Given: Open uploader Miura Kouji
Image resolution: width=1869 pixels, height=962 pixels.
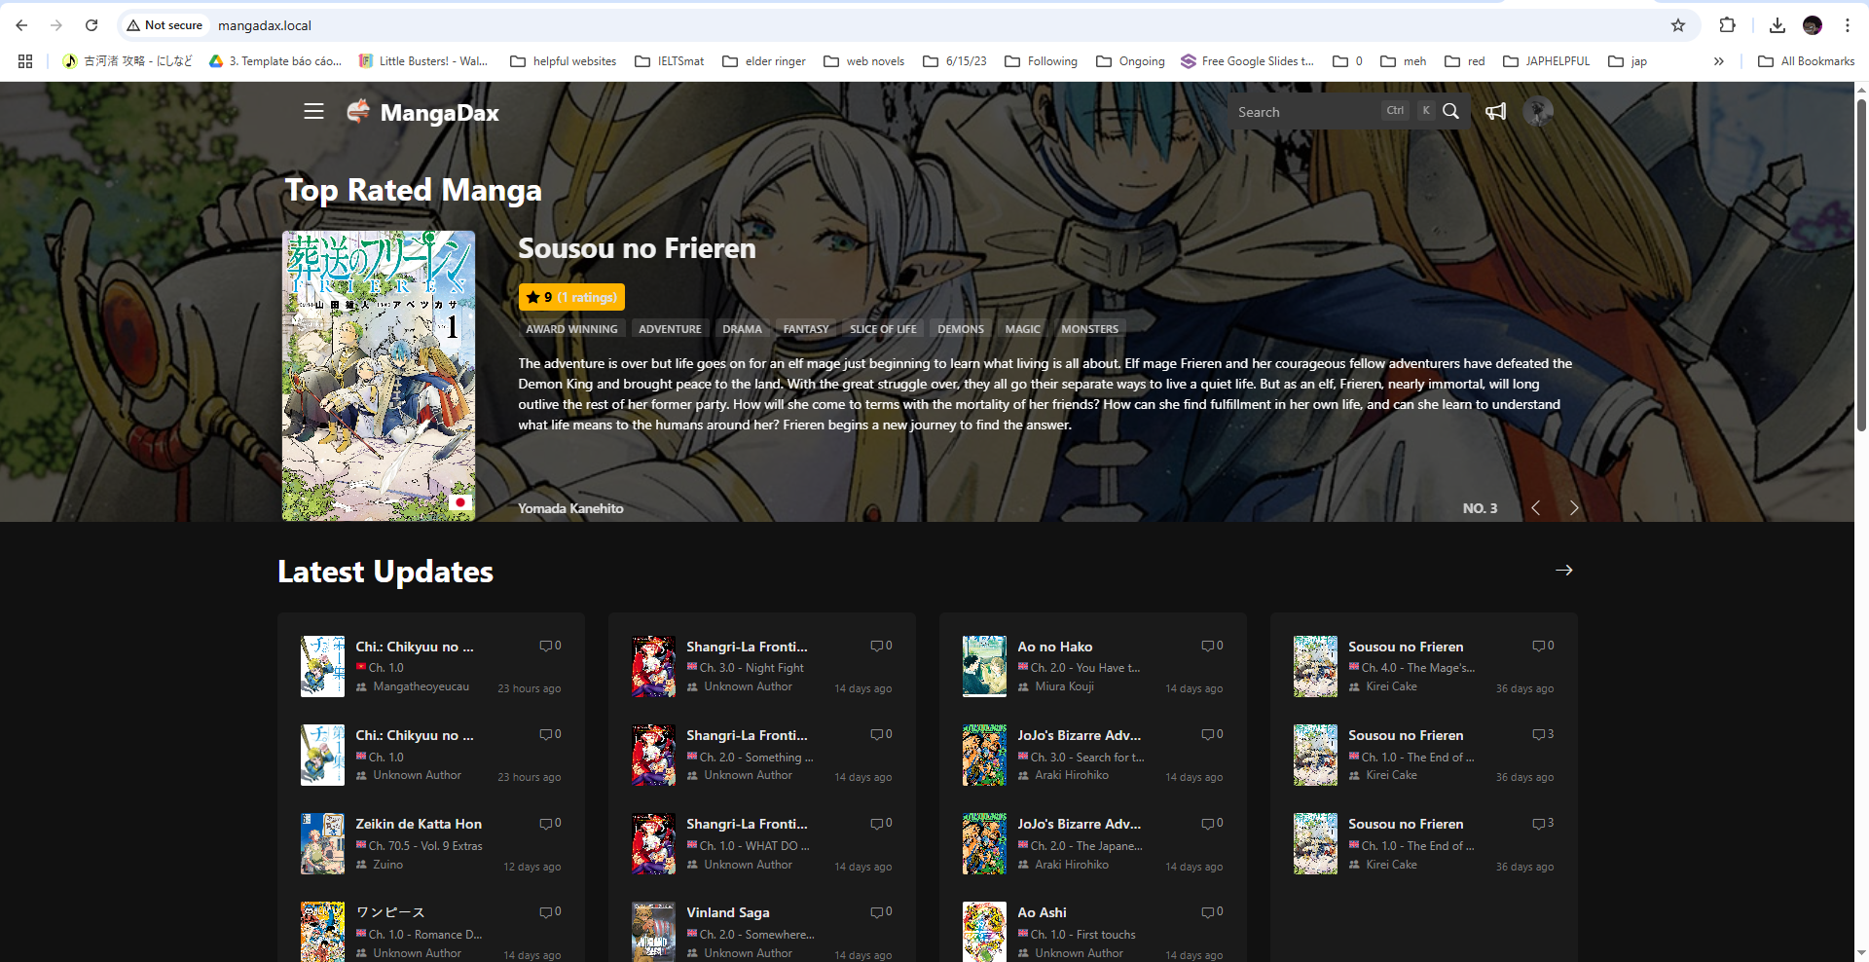Looking at the screenshot, I should tap(1064, 686).
